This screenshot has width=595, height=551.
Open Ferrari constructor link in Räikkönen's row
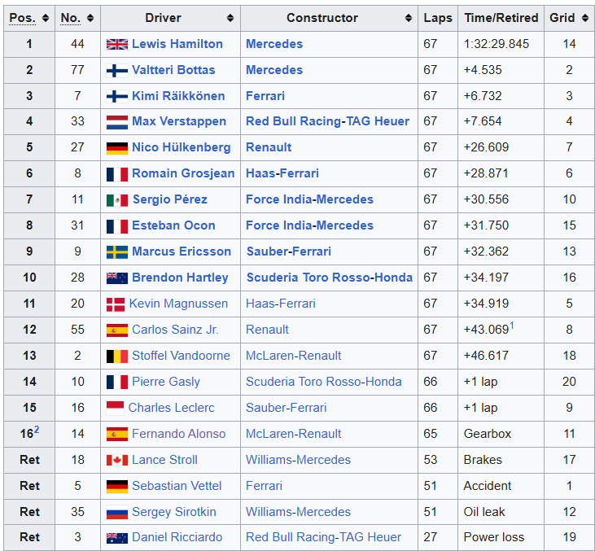265,95
